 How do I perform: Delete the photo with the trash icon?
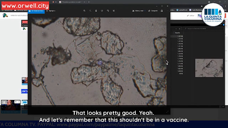[x=96, y=11]
